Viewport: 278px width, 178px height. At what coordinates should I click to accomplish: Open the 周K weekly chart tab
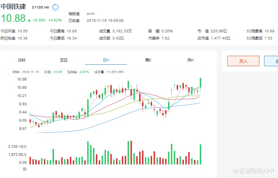tap(148, 60)
